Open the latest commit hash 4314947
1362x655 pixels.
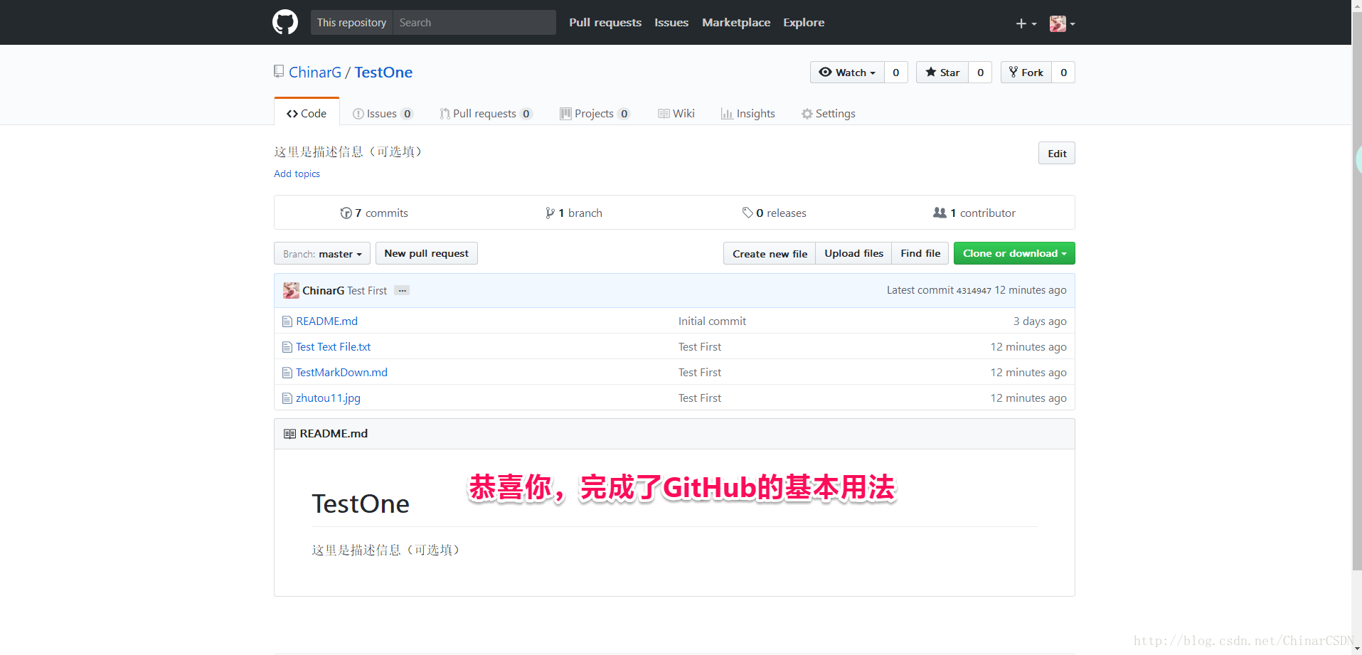(974, 291)
